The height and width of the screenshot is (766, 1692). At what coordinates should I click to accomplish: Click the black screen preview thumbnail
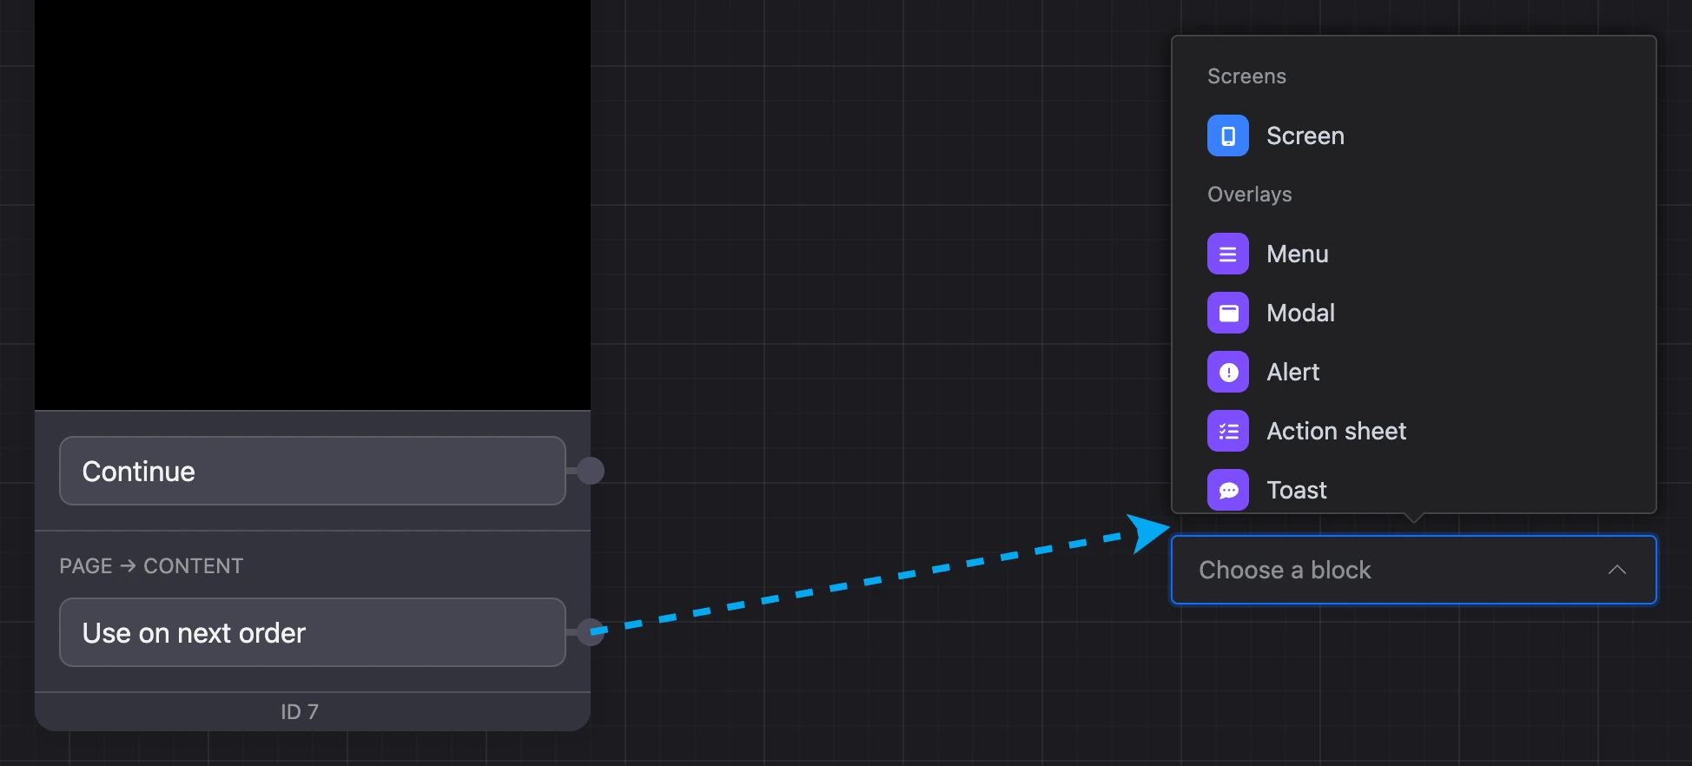[313, 204]
